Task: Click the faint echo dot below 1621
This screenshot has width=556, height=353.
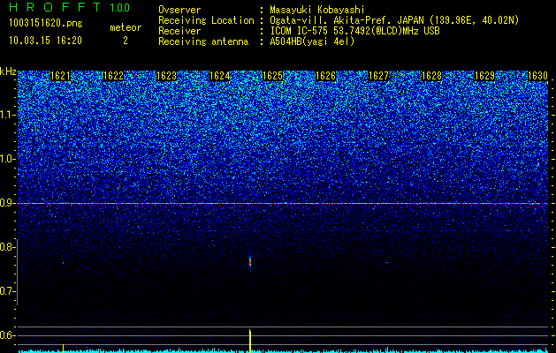Action: point(63,263)
